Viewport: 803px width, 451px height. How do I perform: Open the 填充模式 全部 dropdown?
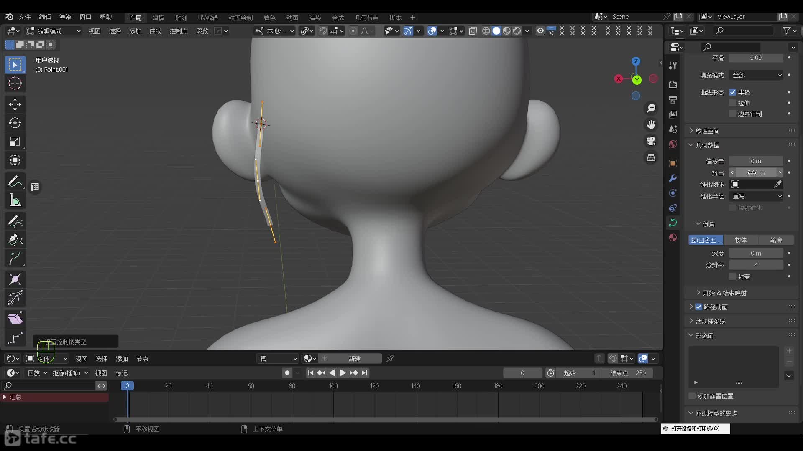[x=757, y=75]
